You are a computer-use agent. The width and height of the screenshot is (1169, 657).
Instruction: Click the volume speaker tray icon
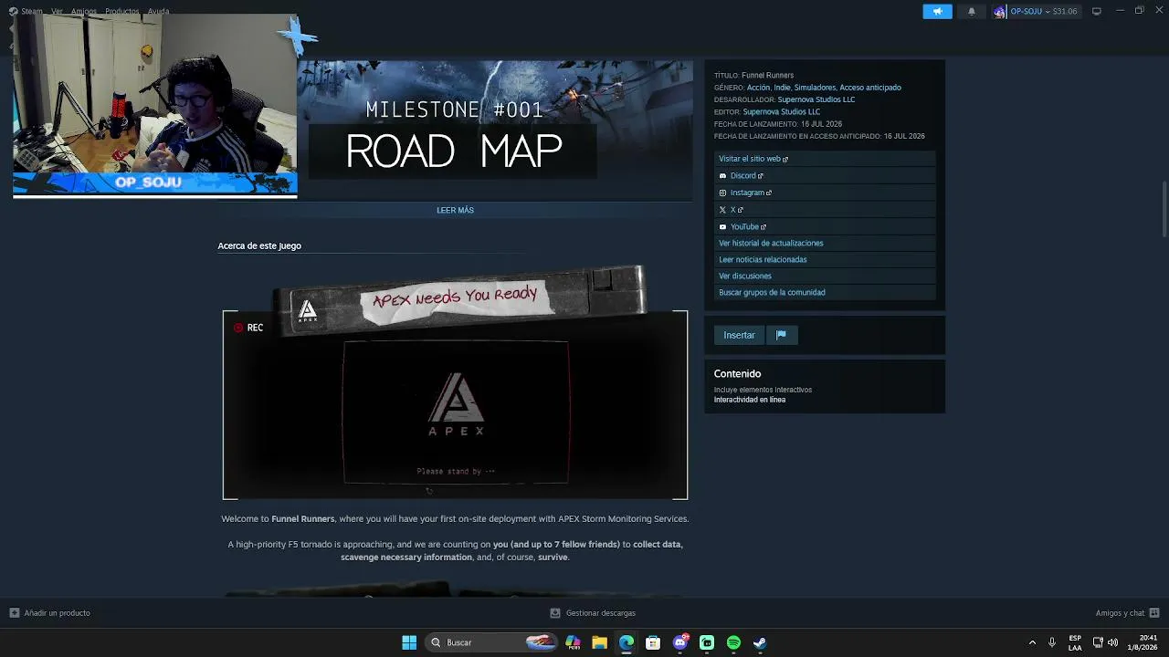tap(1112, 642)
